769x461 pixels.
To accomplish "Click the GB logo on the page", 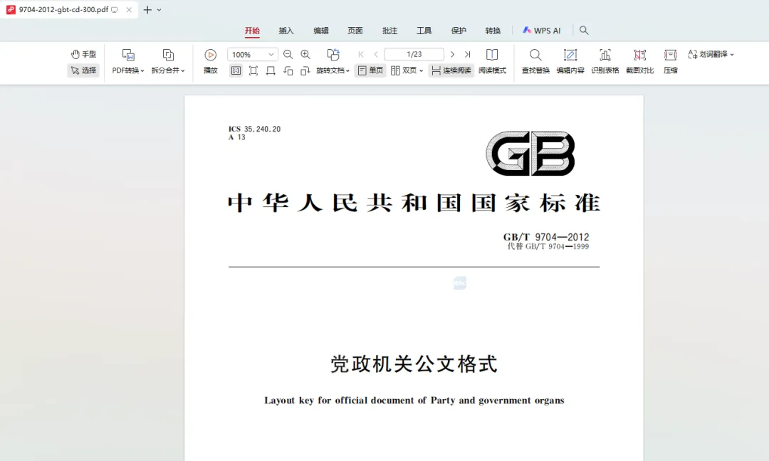I will (x=530, y=154).
